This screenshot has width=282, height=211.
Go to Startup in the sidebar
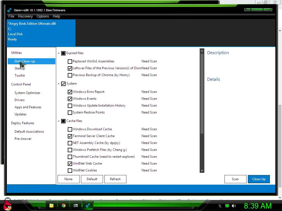(x=20, y=68)
